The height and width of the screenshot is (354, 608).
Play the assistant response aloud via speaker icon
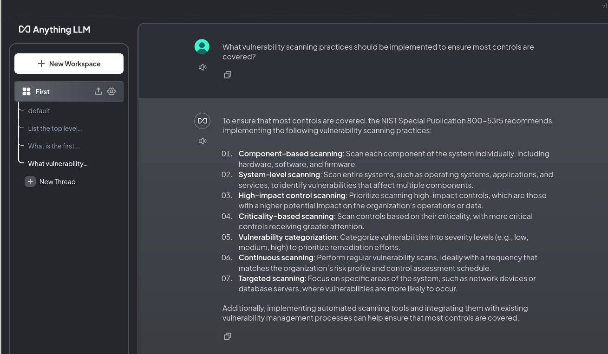[x=203, y=141]
